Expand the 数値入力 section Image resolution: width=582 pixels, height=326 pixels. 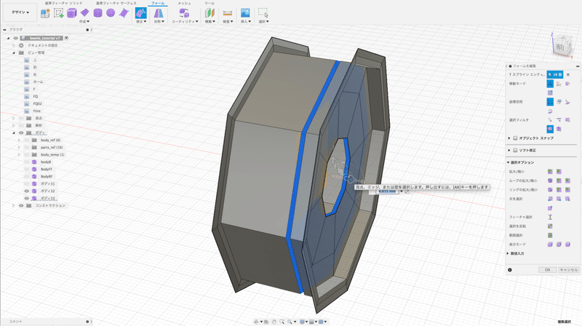click(508, 254)
